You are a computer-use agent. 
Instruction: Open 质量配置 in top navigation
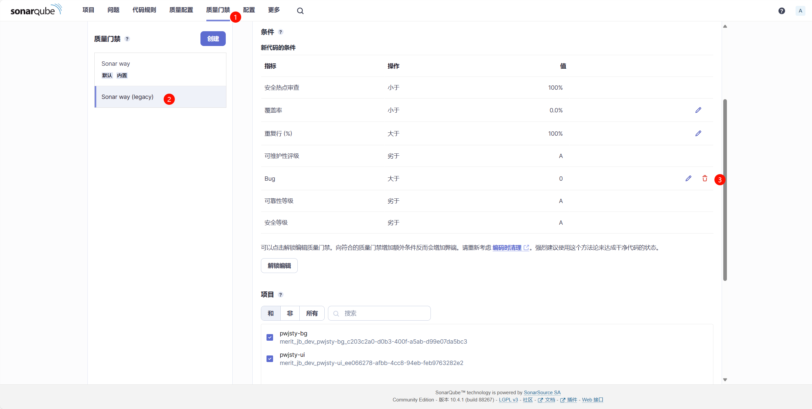point(181,10)
